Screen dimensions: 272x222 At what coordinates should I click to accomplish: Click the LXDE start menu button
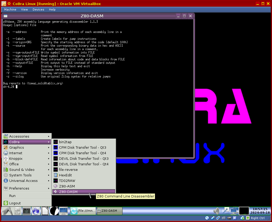pyautogui.click(x=7, y=211)
